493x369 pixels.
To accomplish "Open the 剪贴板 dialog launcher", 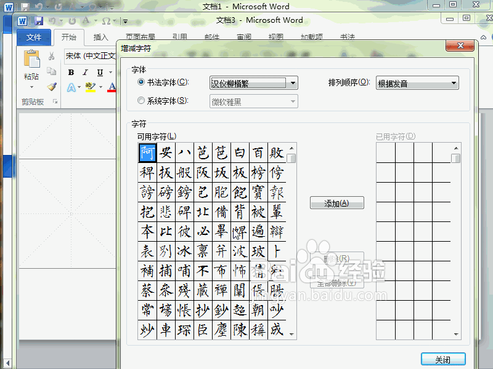I will (x=55, y=101).
